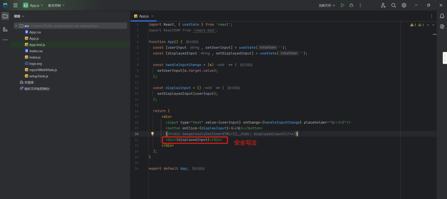Click {displayedInput} code on line 21
This screenshot has width=447, height=199.
tap(192, 140)
